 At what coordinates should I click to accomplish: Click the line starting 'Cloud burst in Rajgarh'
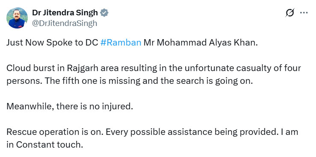[x=154, y=69]
